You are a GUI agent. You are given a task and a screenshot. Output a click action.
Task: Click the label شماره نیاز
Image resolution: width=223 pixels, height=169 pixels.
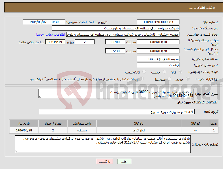pyautogui.click(x=211, y=22)
